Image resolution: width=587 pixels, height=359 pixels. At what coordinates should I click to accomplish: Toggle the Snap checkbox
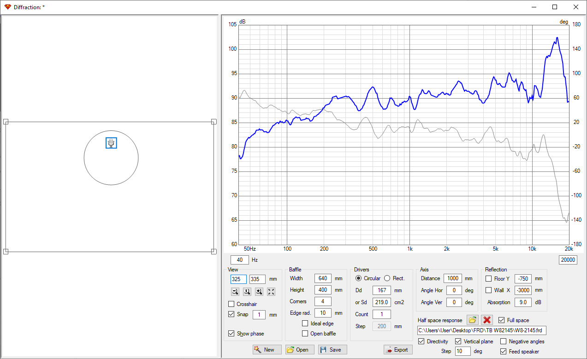[231, 314]
